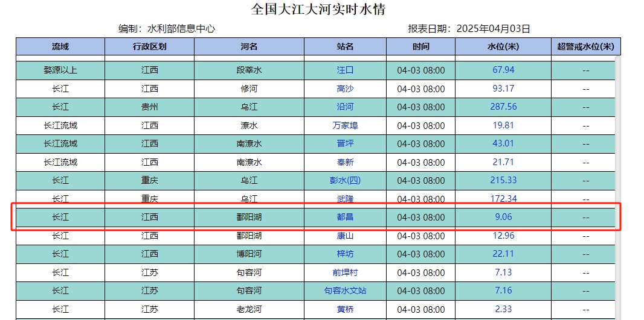Click 长江流域 cell in the 万家埠 row
Image resolution: width=644 pixels, height=320 pixels.
pos(60,125)
